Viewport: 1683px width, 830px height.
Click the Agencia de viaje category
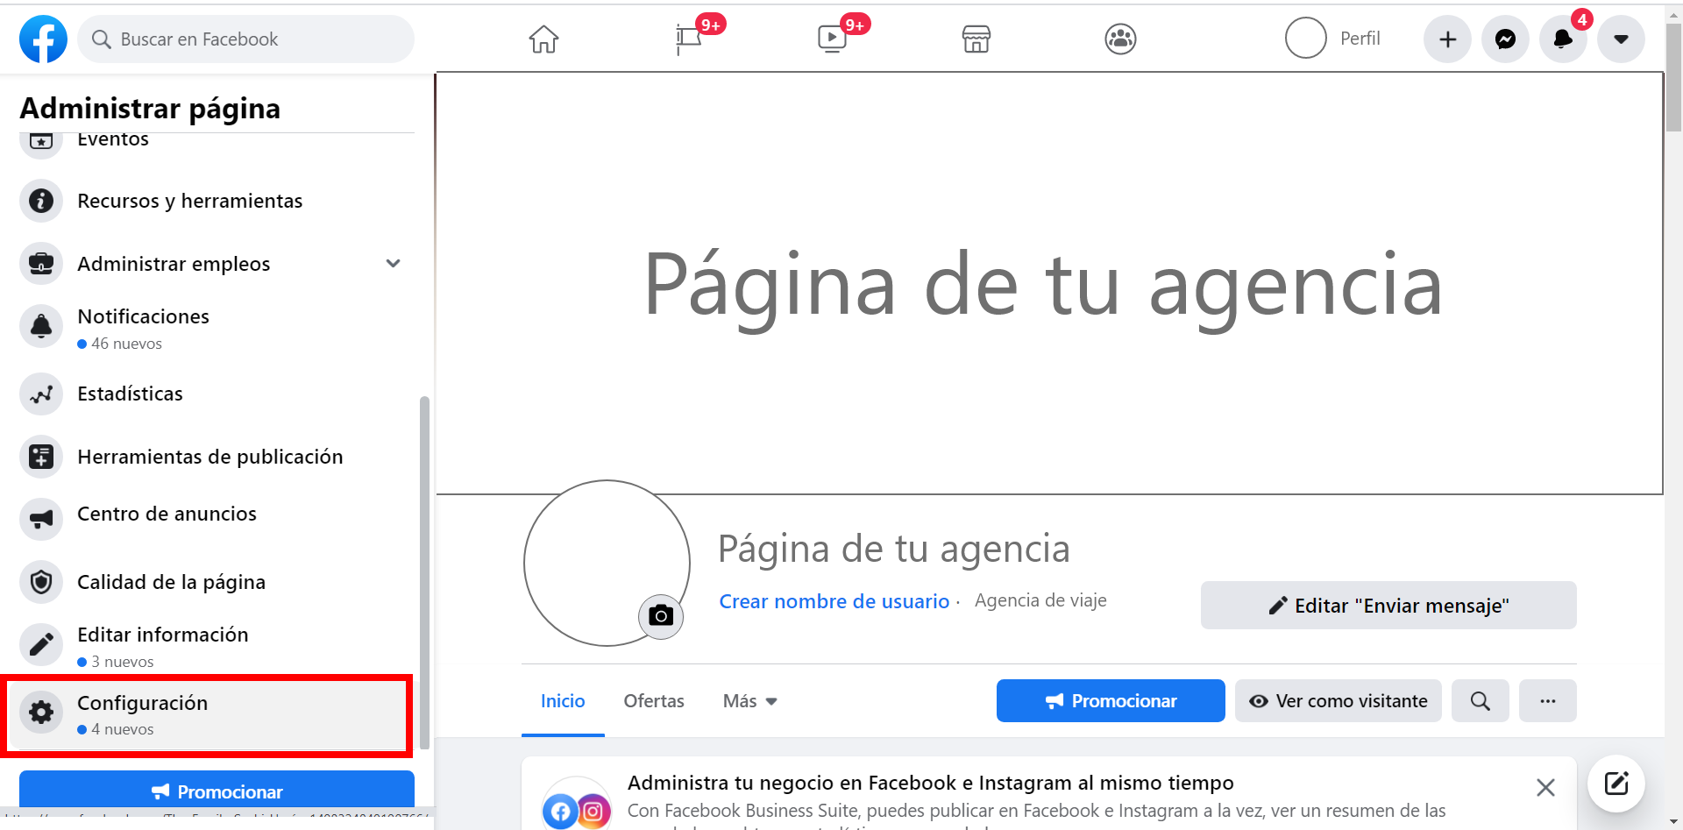1040,600
